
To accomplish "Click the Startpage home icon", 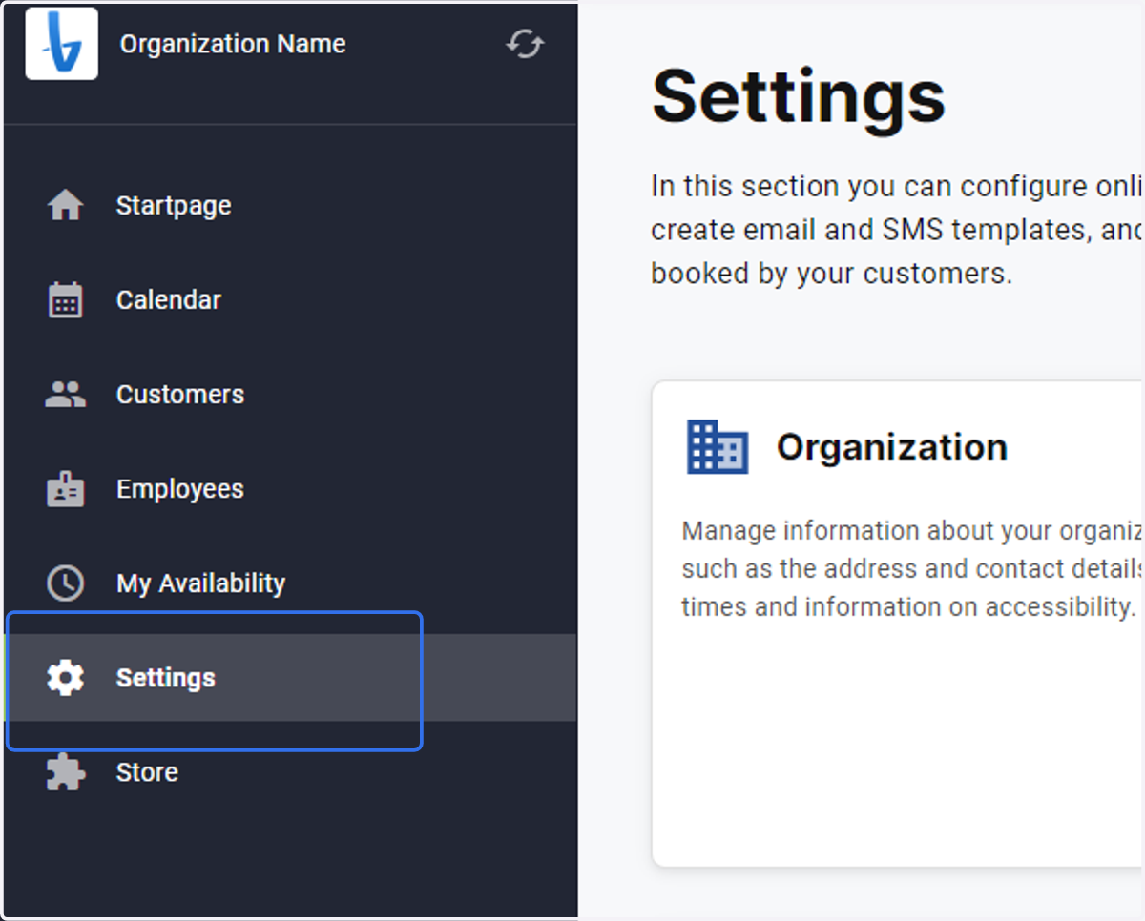I will coord(65,205).
